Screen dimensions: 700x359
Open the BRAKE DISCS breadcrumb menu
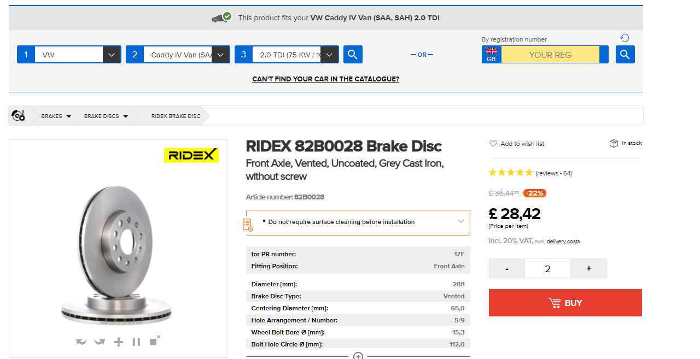106,116
